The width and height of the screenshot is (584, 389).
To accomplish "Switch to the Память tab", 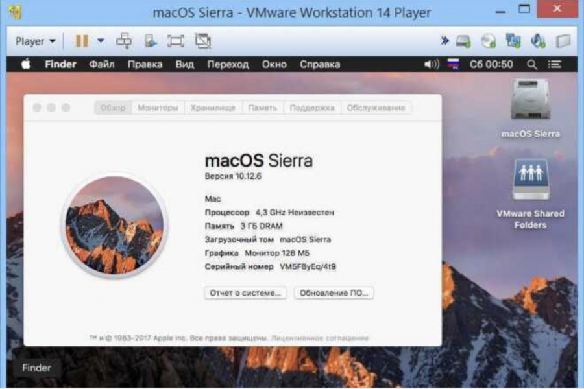I will point(263,108).
